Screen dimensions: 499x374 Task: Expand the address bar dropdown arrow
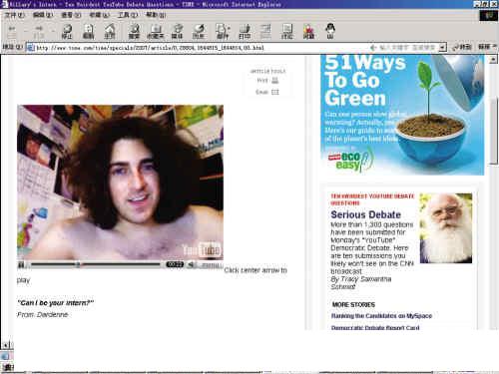point(442,48)
